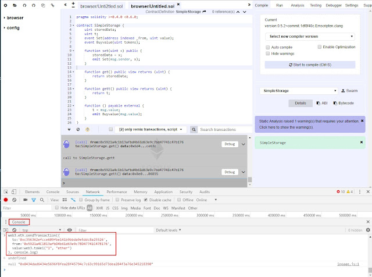Toggle DevTools inspect element picker
Viewport: 372px width, 277px height.
click(x=6, y=191)
